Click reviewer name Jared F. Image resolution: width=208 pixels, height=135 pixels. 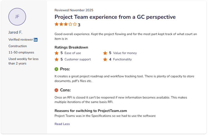tap(15, 32)
